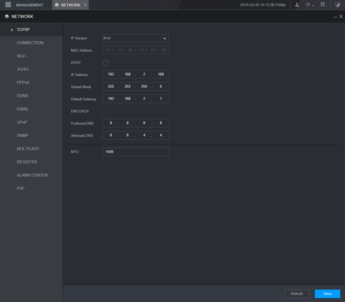Screen dimensions: 345x302
Task: Click the logout icon in the top bar
Action: (308, 5)
